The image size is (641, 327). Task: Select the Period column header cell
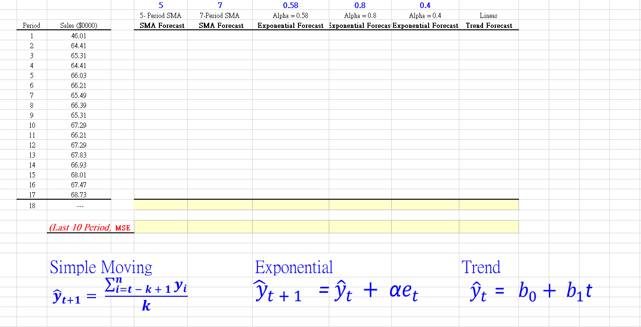(x=31, y=26)
